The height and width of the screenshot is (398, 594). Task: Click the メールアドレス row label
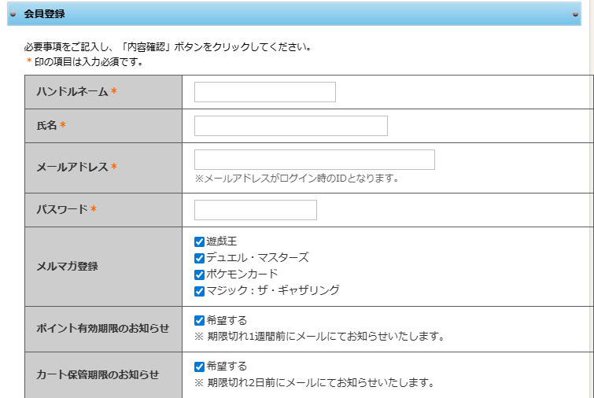point(72,168)
